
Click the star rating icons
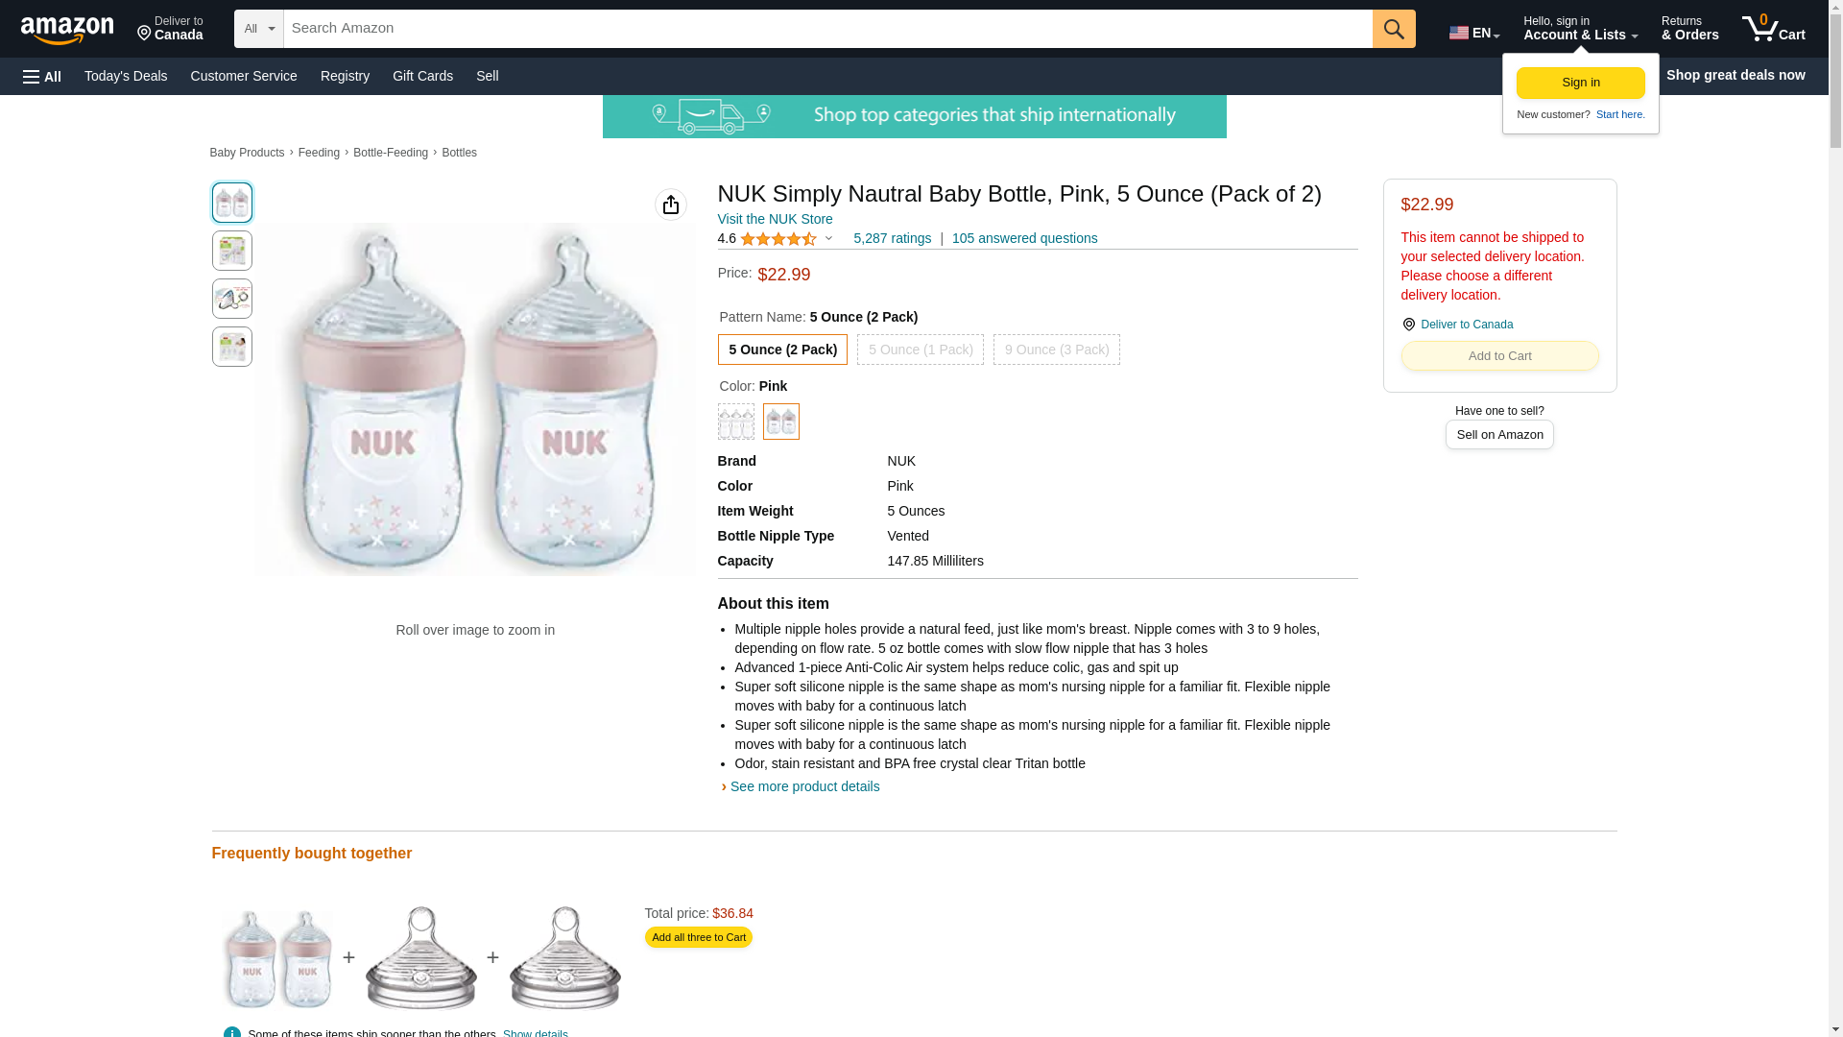click(x=778, y=239)
